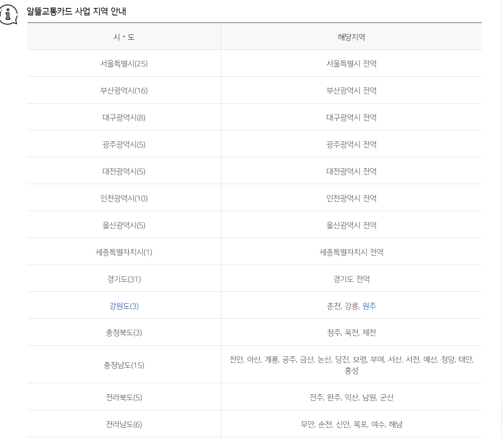
Task: Select the 서울특별시(25) cell
Action: [124, 63]
